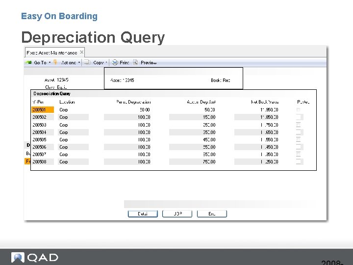Click the Asset 12345 field at left

coord(56,80)
